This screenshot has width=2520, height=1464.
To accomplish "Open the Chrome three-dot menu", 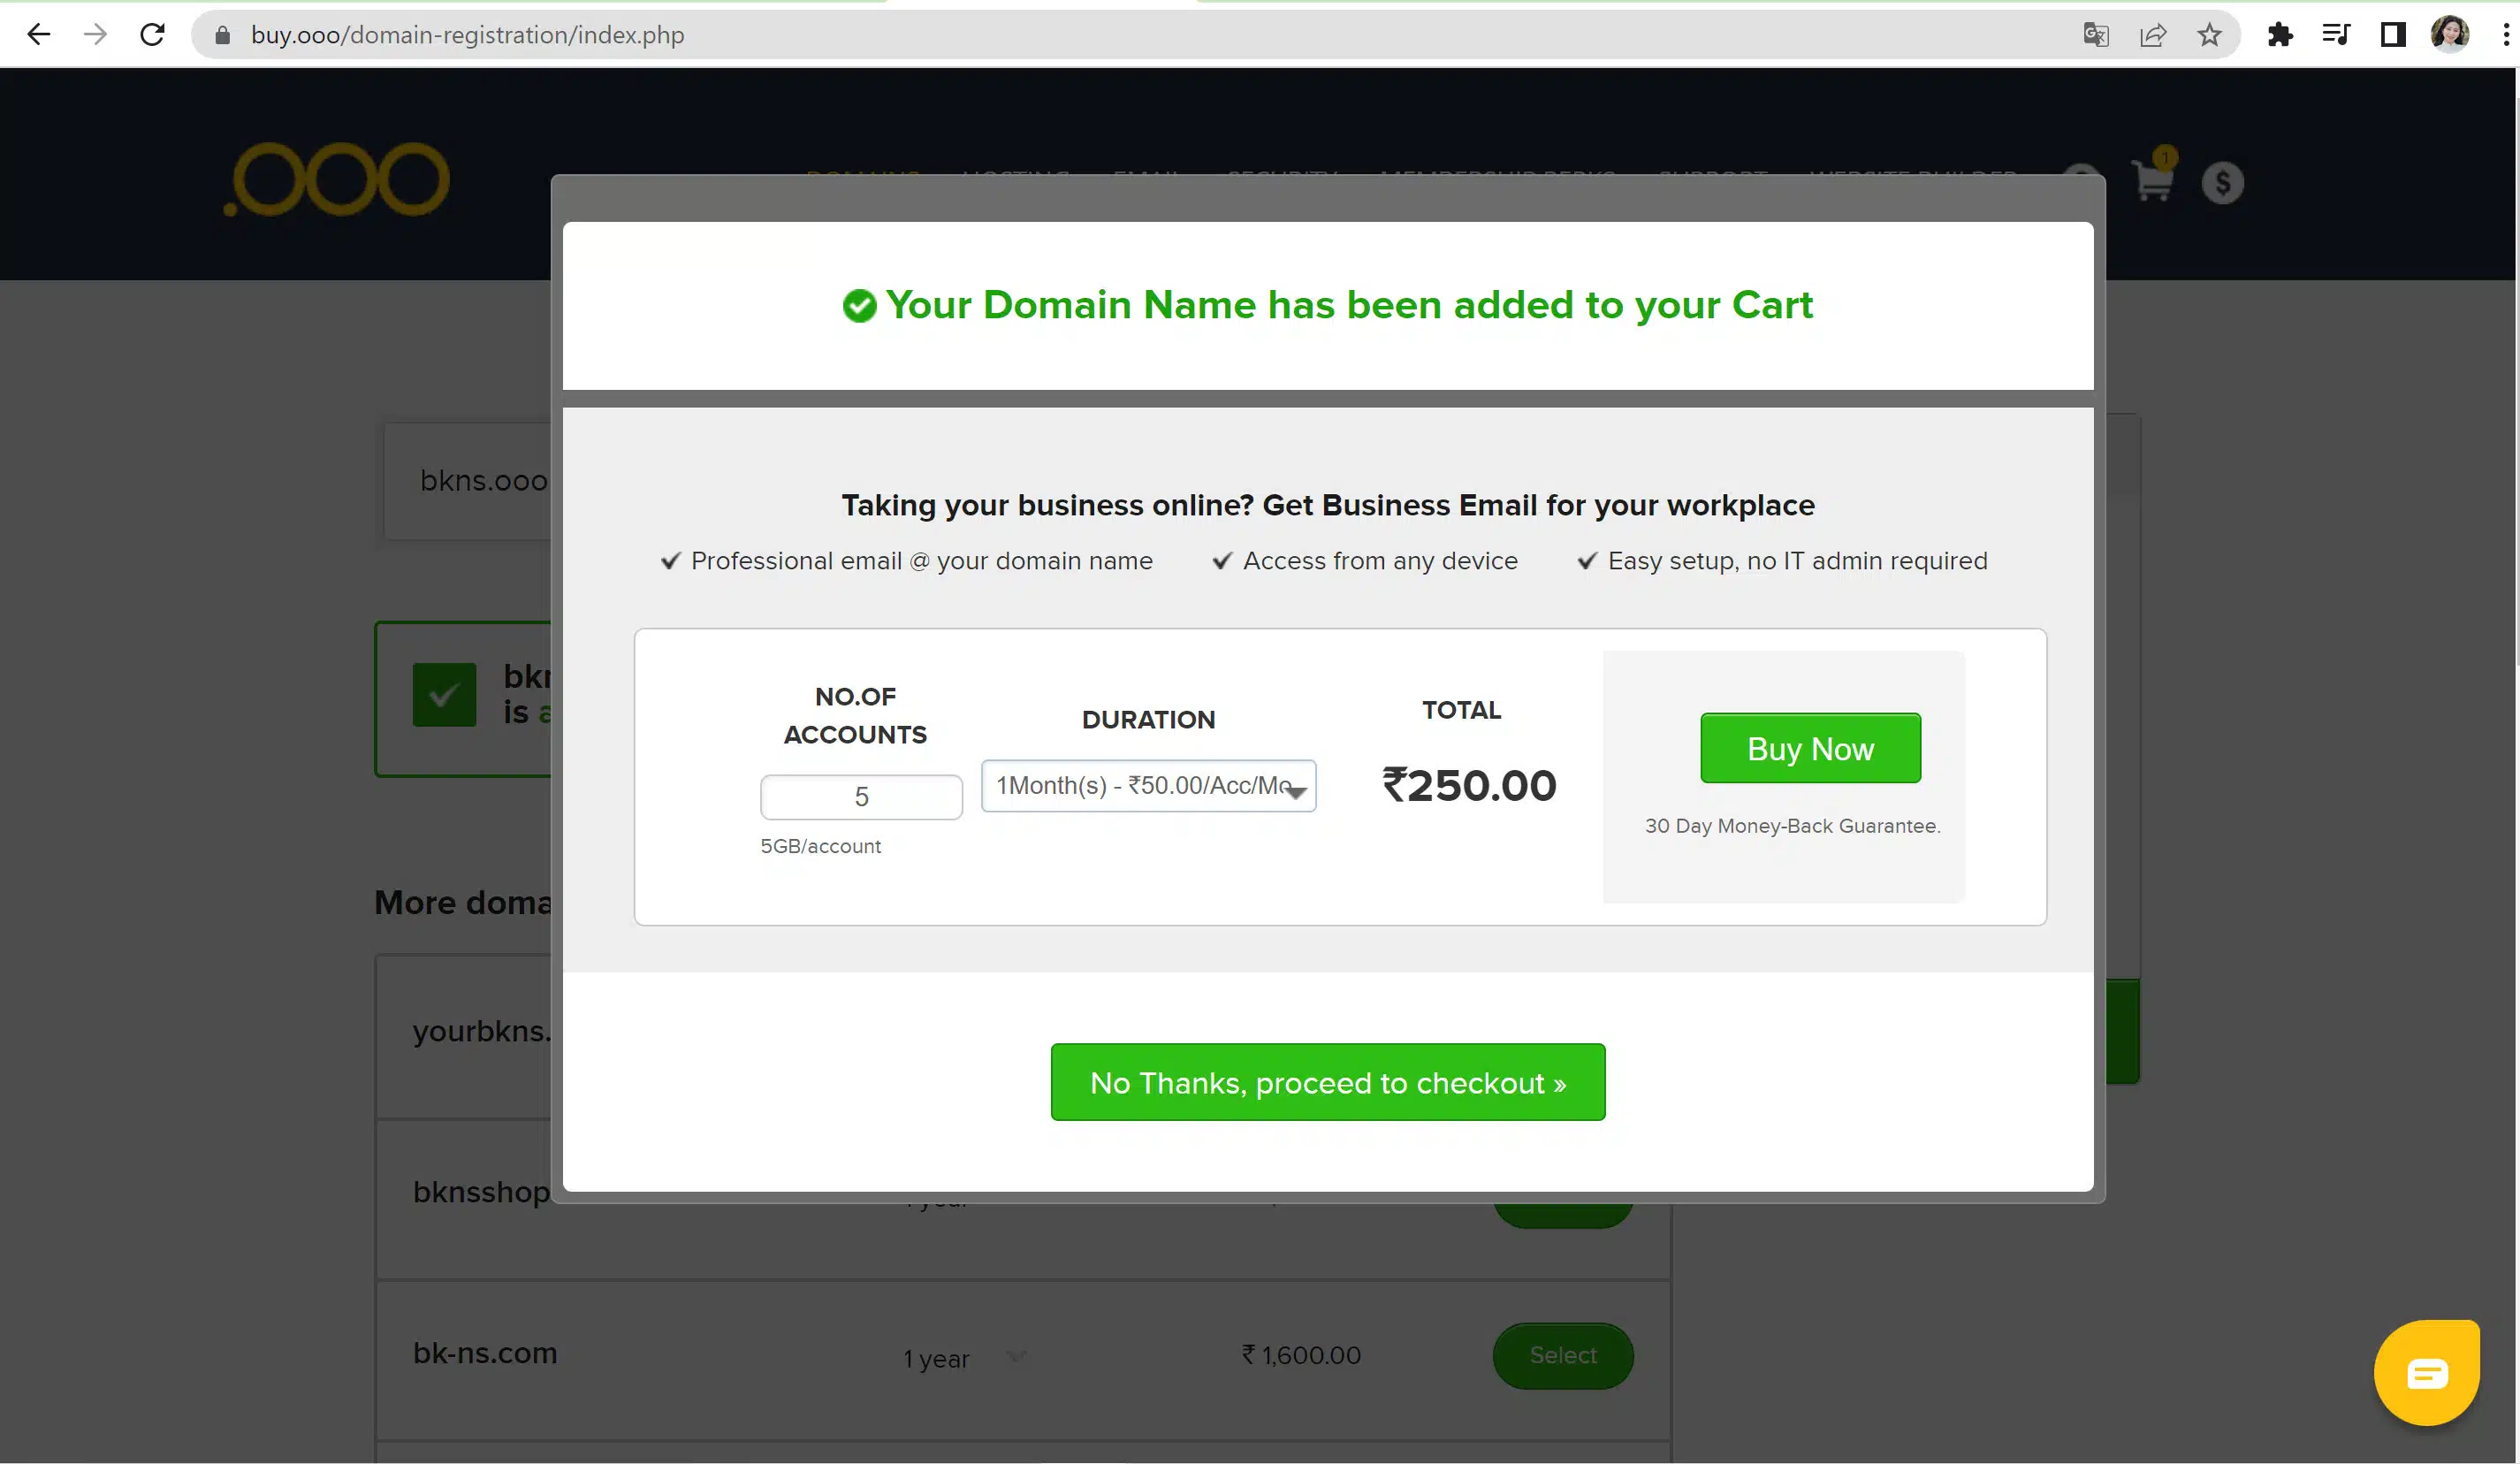I will click(2505, 35).
